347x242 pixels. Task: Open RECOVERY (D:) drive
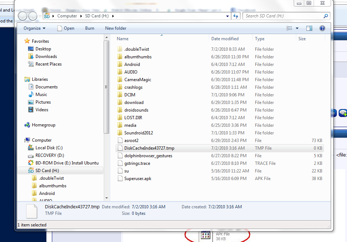pos(50,155)
